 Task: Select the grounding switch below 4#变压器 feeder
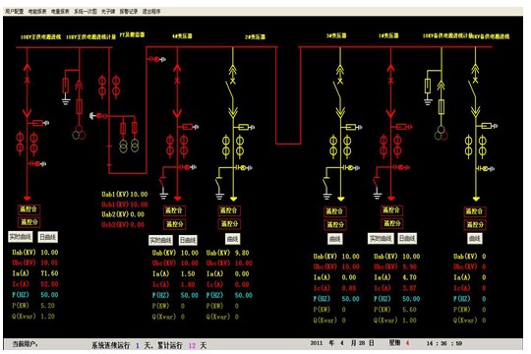pyautogui.click(x=163, y=186)
